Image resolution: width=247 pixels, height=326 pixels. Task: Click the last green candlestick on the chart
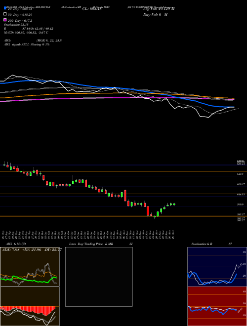pyautogui.click(x=174, y=204)
